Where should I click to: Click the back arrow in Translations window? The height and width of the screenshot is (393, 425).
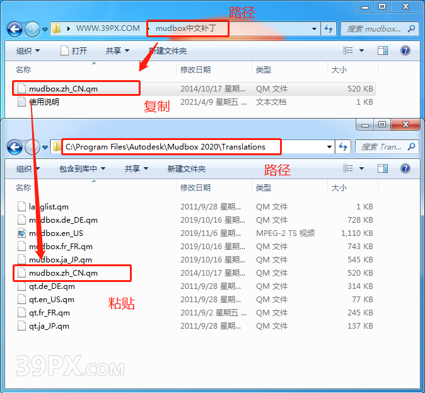pyautogui.click(x=15, y=147)
